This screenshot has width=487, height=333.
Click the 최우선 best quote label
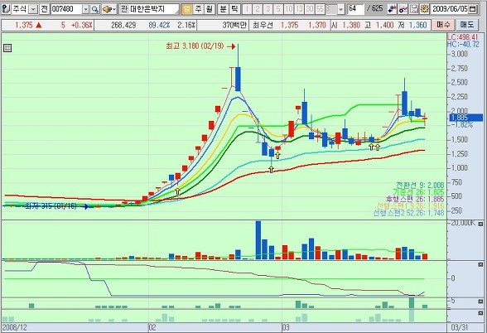263,25
